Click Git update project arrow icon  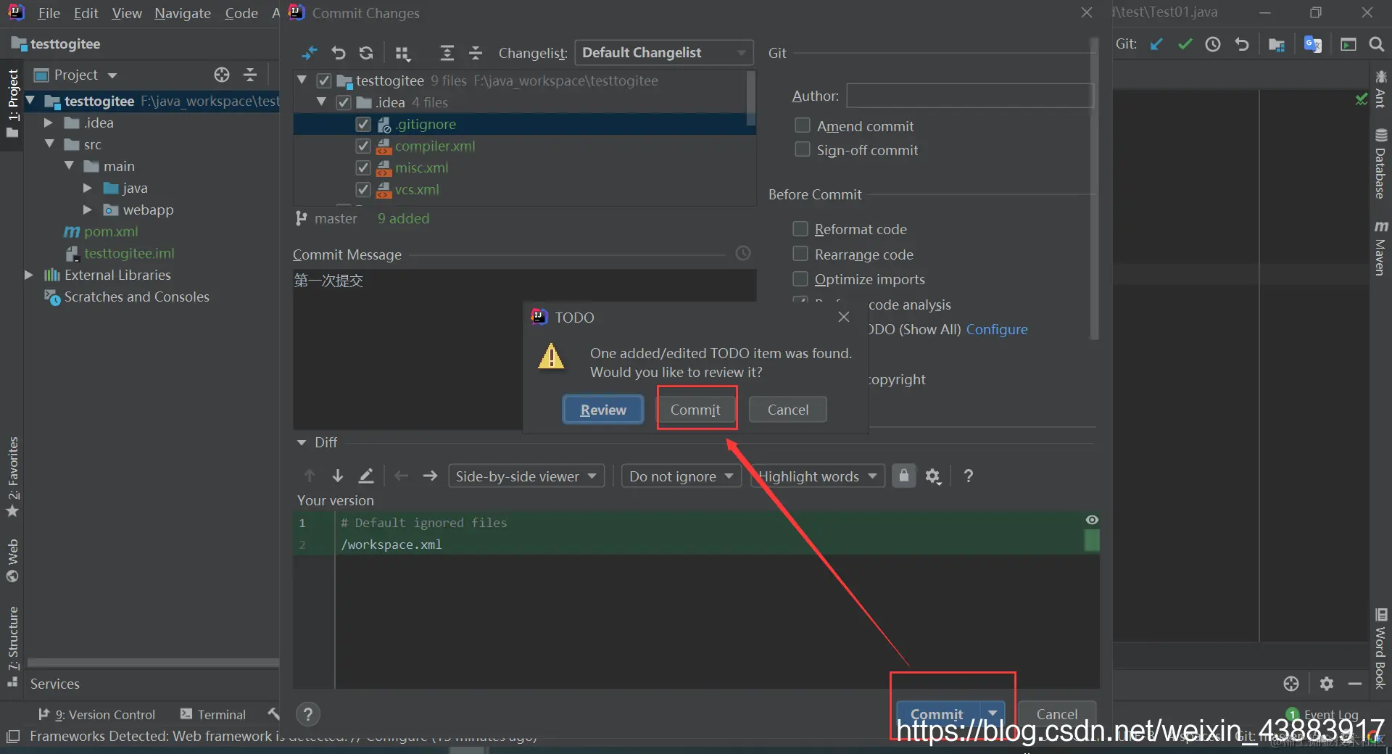(x=1156, y=44)
